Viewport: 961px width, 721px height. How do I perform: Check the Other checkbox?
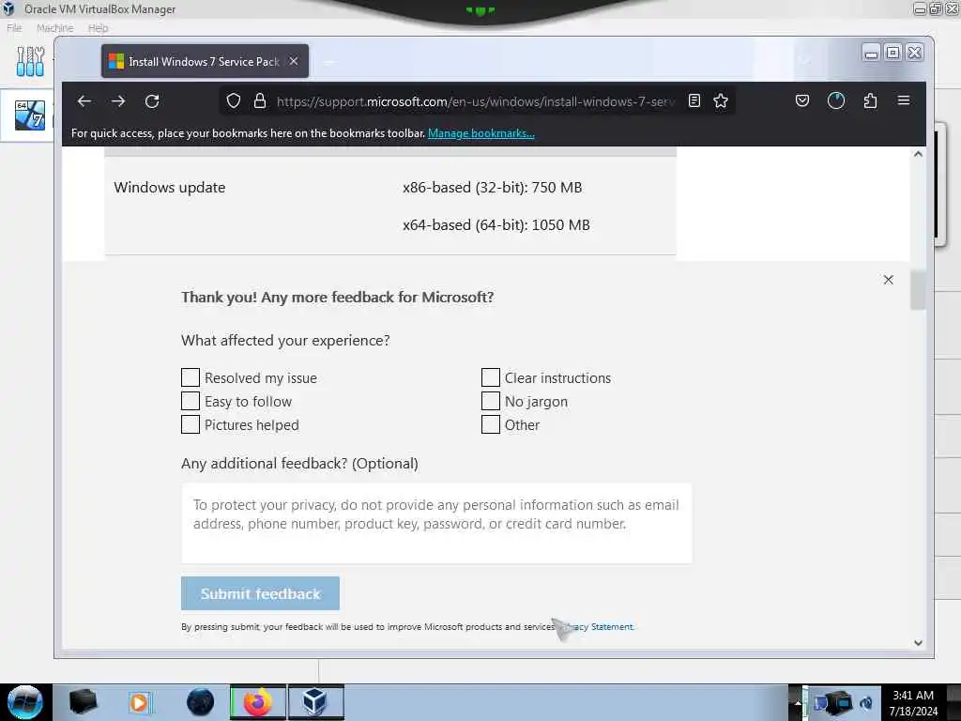click(490, 424)
